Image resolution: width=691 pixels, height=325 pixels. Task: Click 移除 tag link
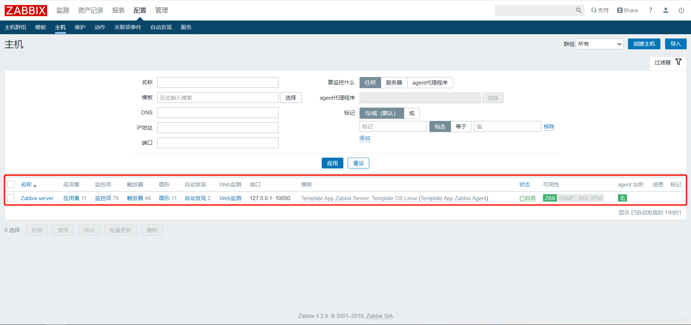pos(549,127)
